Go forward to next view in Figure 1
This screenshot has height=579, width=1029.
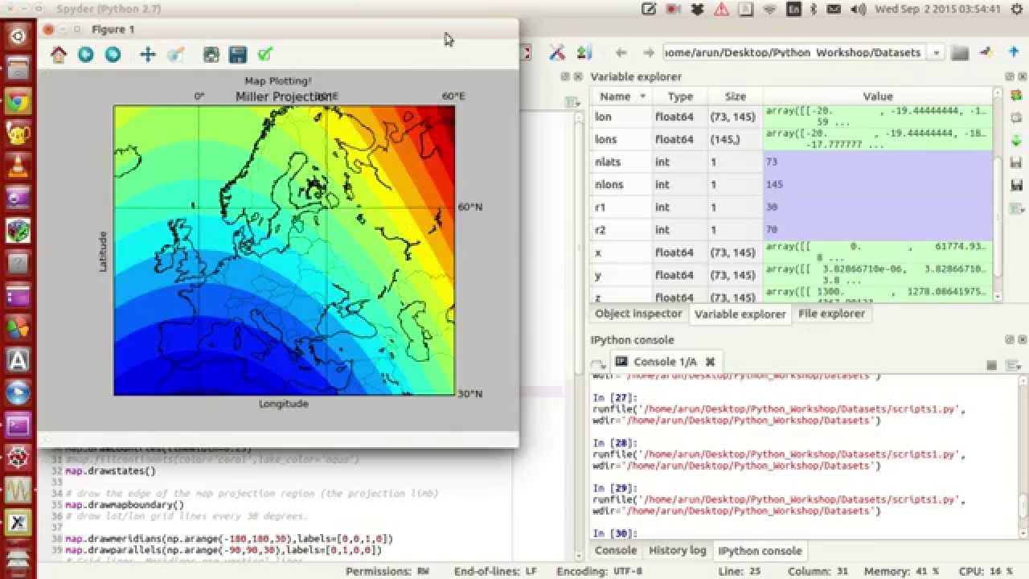coord(113,55)
